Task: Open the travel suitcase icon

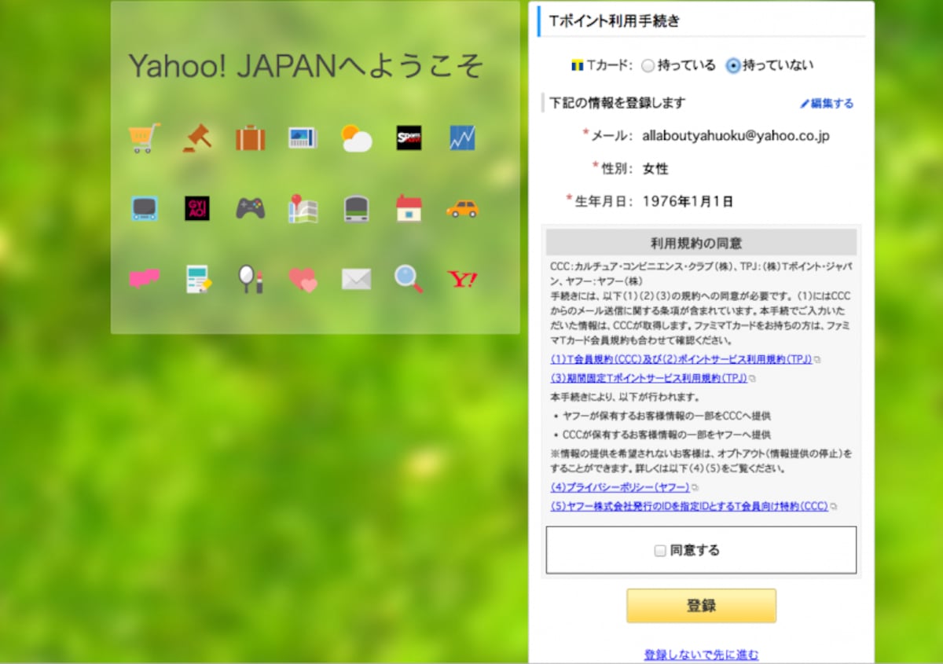Action: (250, 138)
